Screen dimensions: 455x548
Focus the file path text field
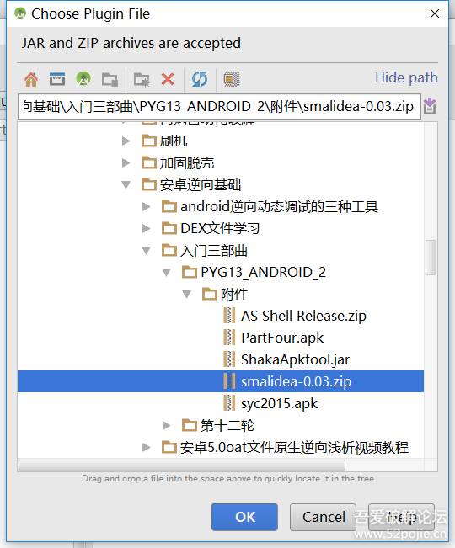click(219, 106)
